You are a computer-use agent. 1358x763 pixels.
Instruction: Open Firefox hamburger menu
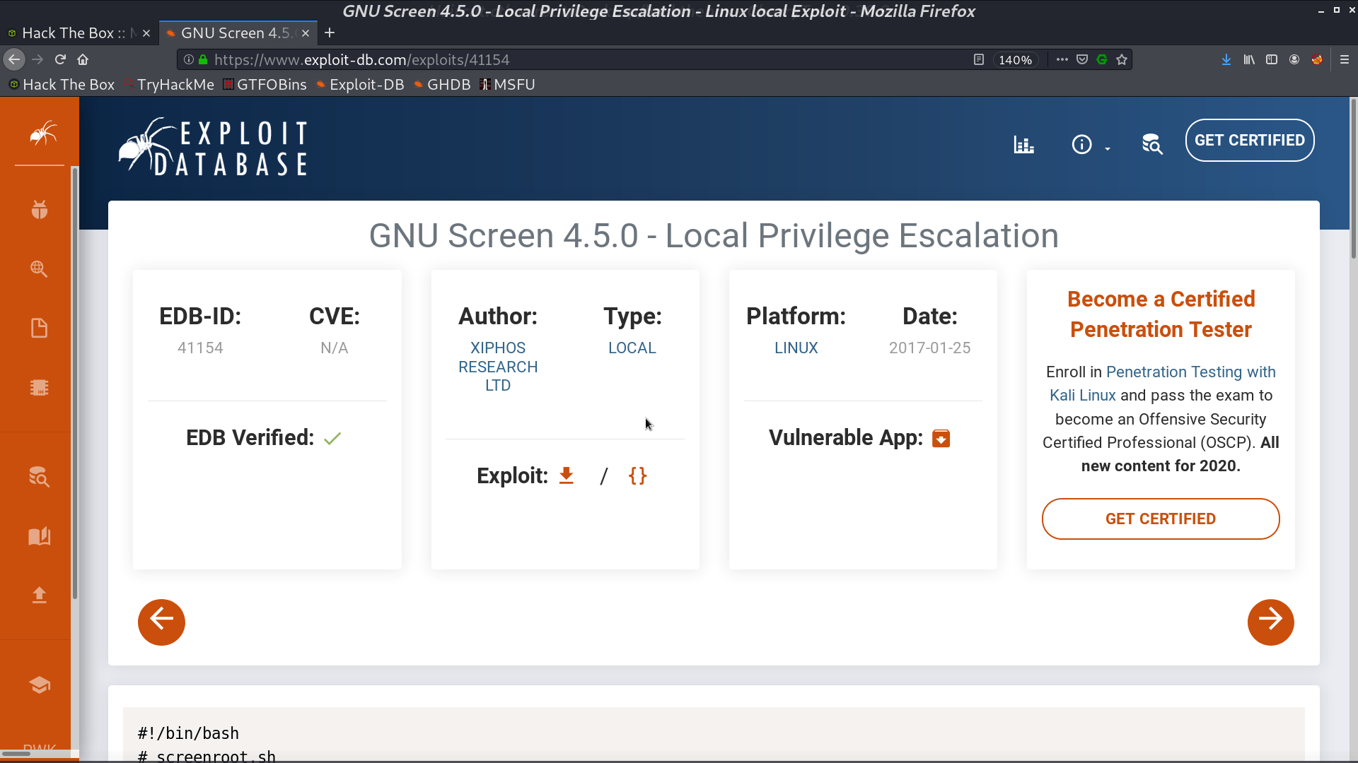point(1345,60)
